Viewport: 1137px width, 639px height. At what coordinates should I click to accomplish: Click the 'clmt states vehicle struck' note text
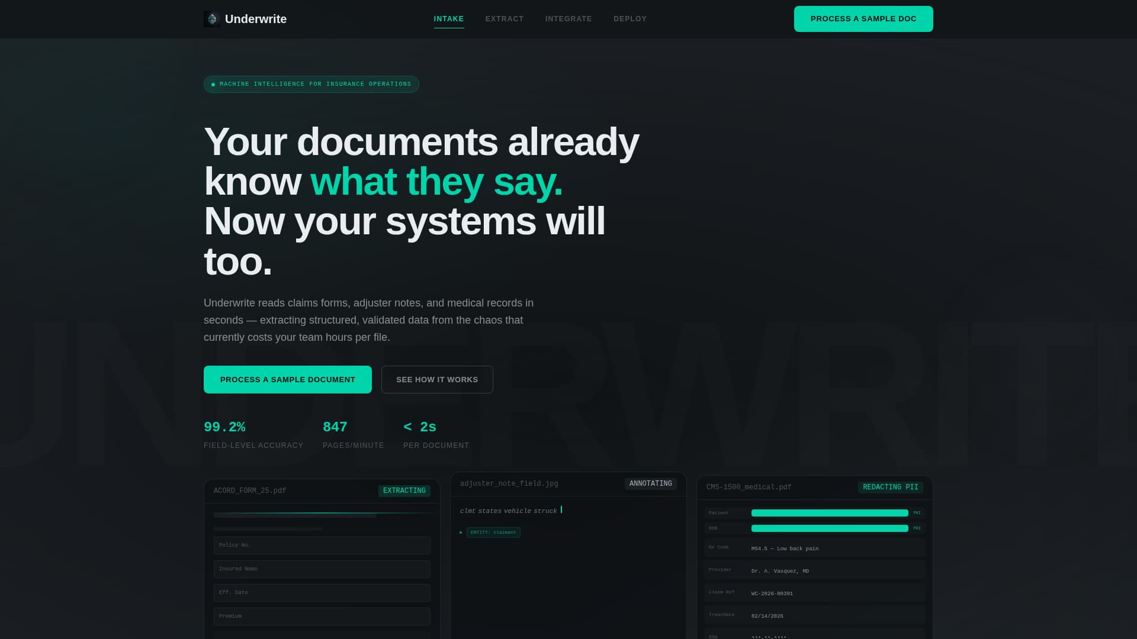click(509, 511)
